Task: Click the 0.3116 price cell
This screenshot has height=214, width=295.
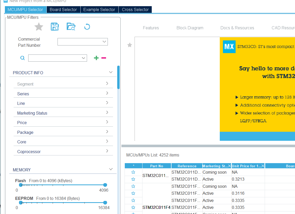Action: pyautogui.click(x=248, y=193)
